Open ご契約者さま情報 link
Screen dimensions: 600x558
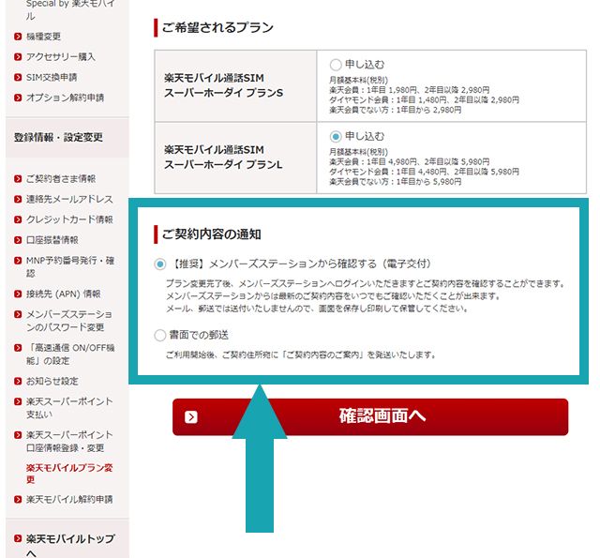click(61, 179)
